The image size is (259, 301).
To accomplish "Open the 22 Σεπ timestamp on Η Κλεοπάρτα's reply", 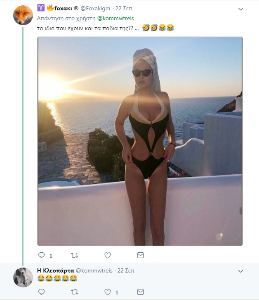I will [126, 270].
